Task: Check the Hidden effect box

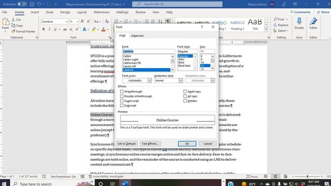Action: point(185,101)
